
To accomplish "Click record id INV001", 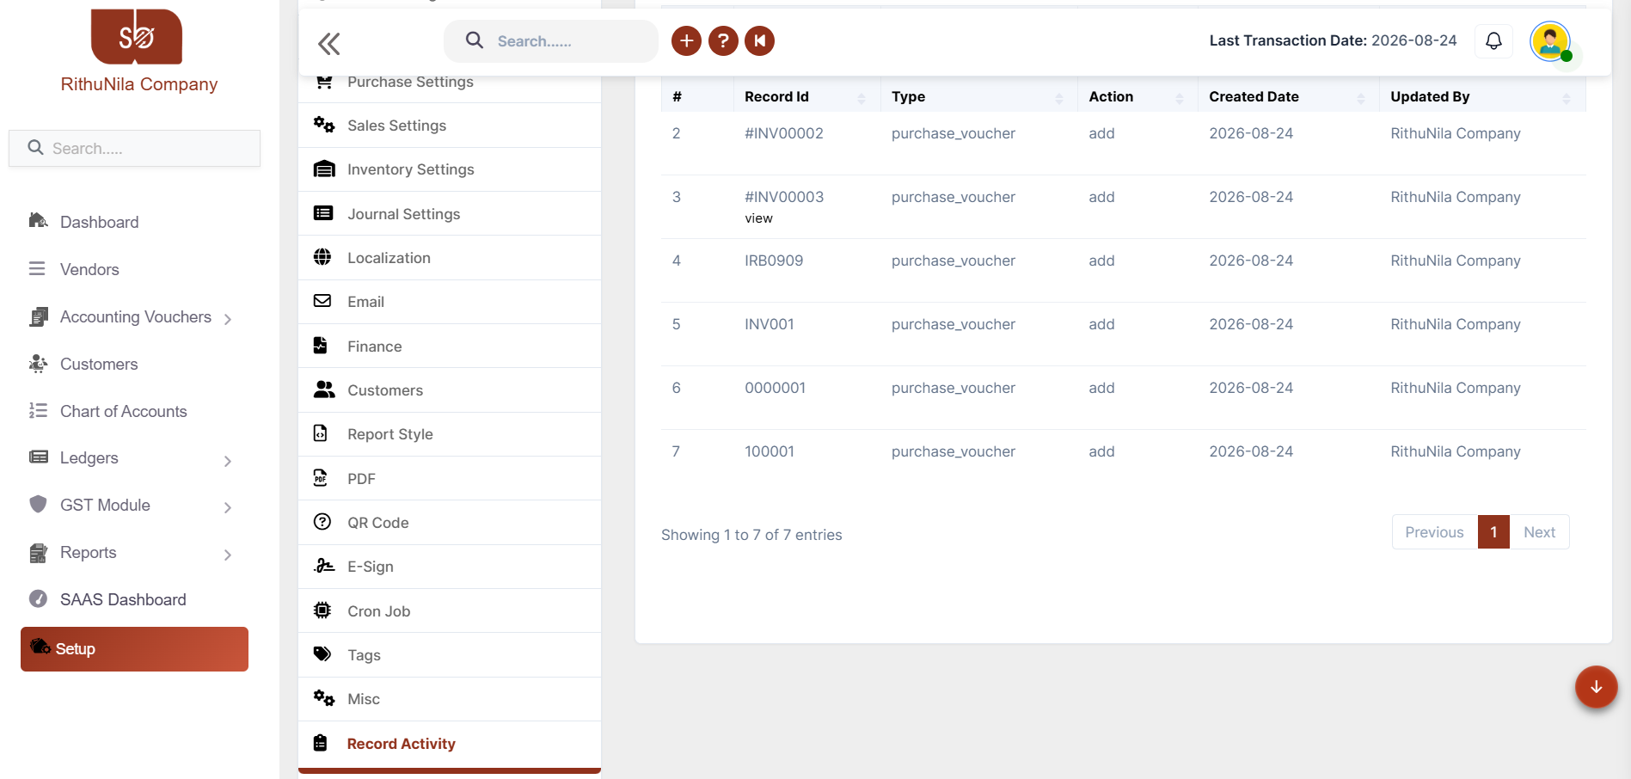I will 770,324.
